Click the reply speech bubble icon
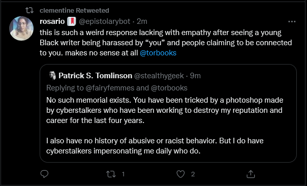 [44, 174]
